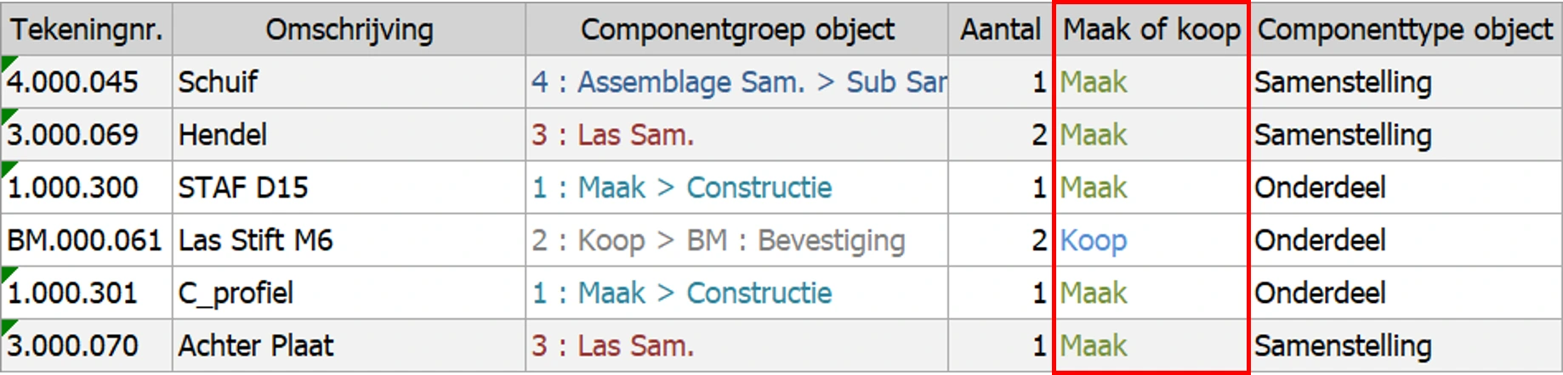Click drawing number 3.000.070
Screen dimensions: 1563x375
(x=73, y=345)
